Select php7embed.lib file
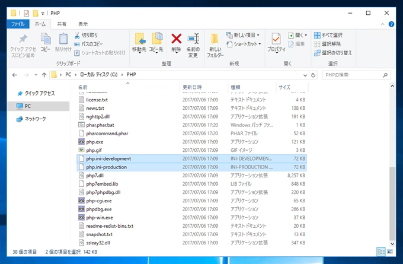The image size is (403, 264). pos(191,184)
